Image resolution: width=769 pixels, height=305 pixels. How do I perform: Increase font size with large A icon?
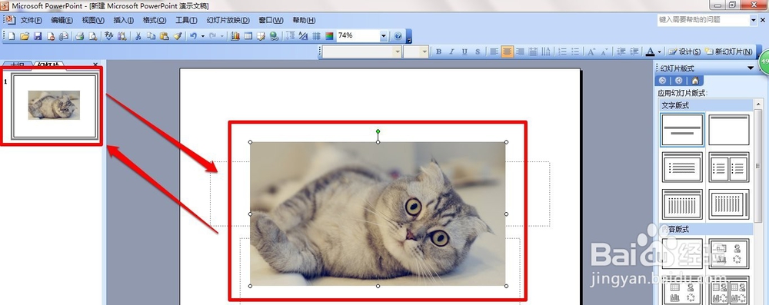coord(591,51)
